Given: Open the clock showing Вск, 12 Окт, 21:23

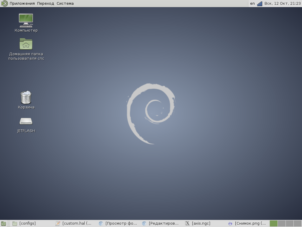Looking at the screenshot, I should click(283, 4).
